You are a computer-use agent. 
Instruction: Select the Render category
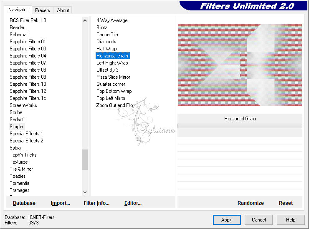point(17,27)
